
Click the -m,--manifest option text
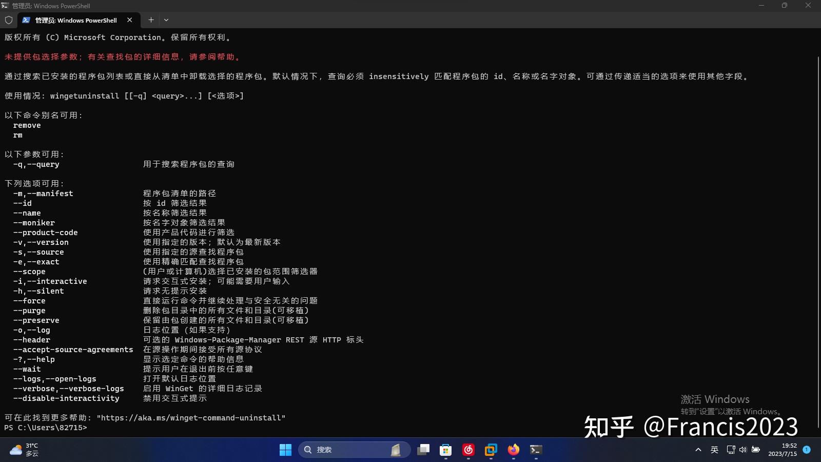pyautogui.click(x=43, y=194)
